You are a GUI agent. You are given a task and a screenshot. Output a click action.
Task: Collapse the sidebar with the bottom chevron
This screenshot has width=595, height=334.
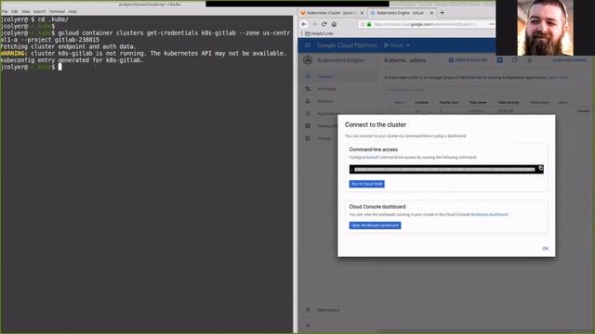(x=308, y=326)
